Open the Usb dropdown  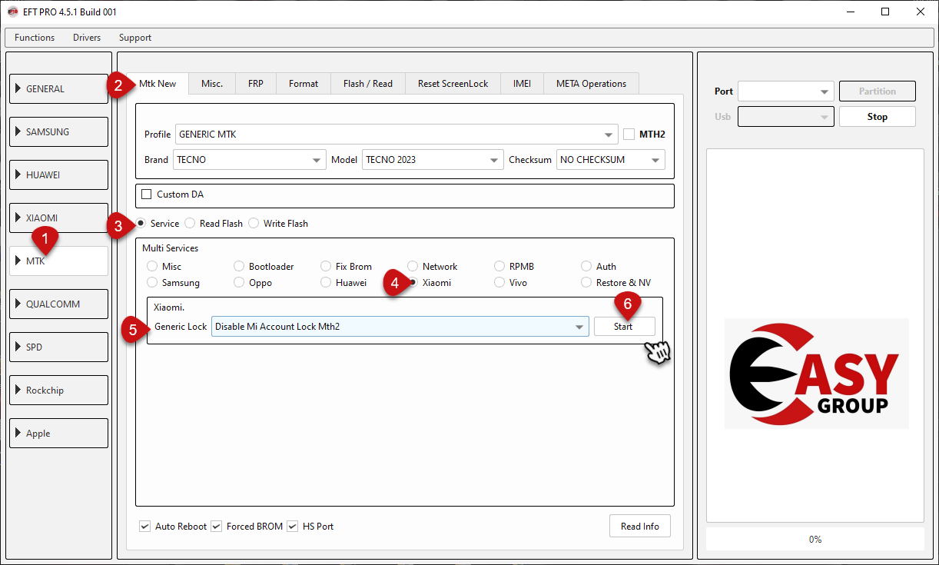coord(785,117)
